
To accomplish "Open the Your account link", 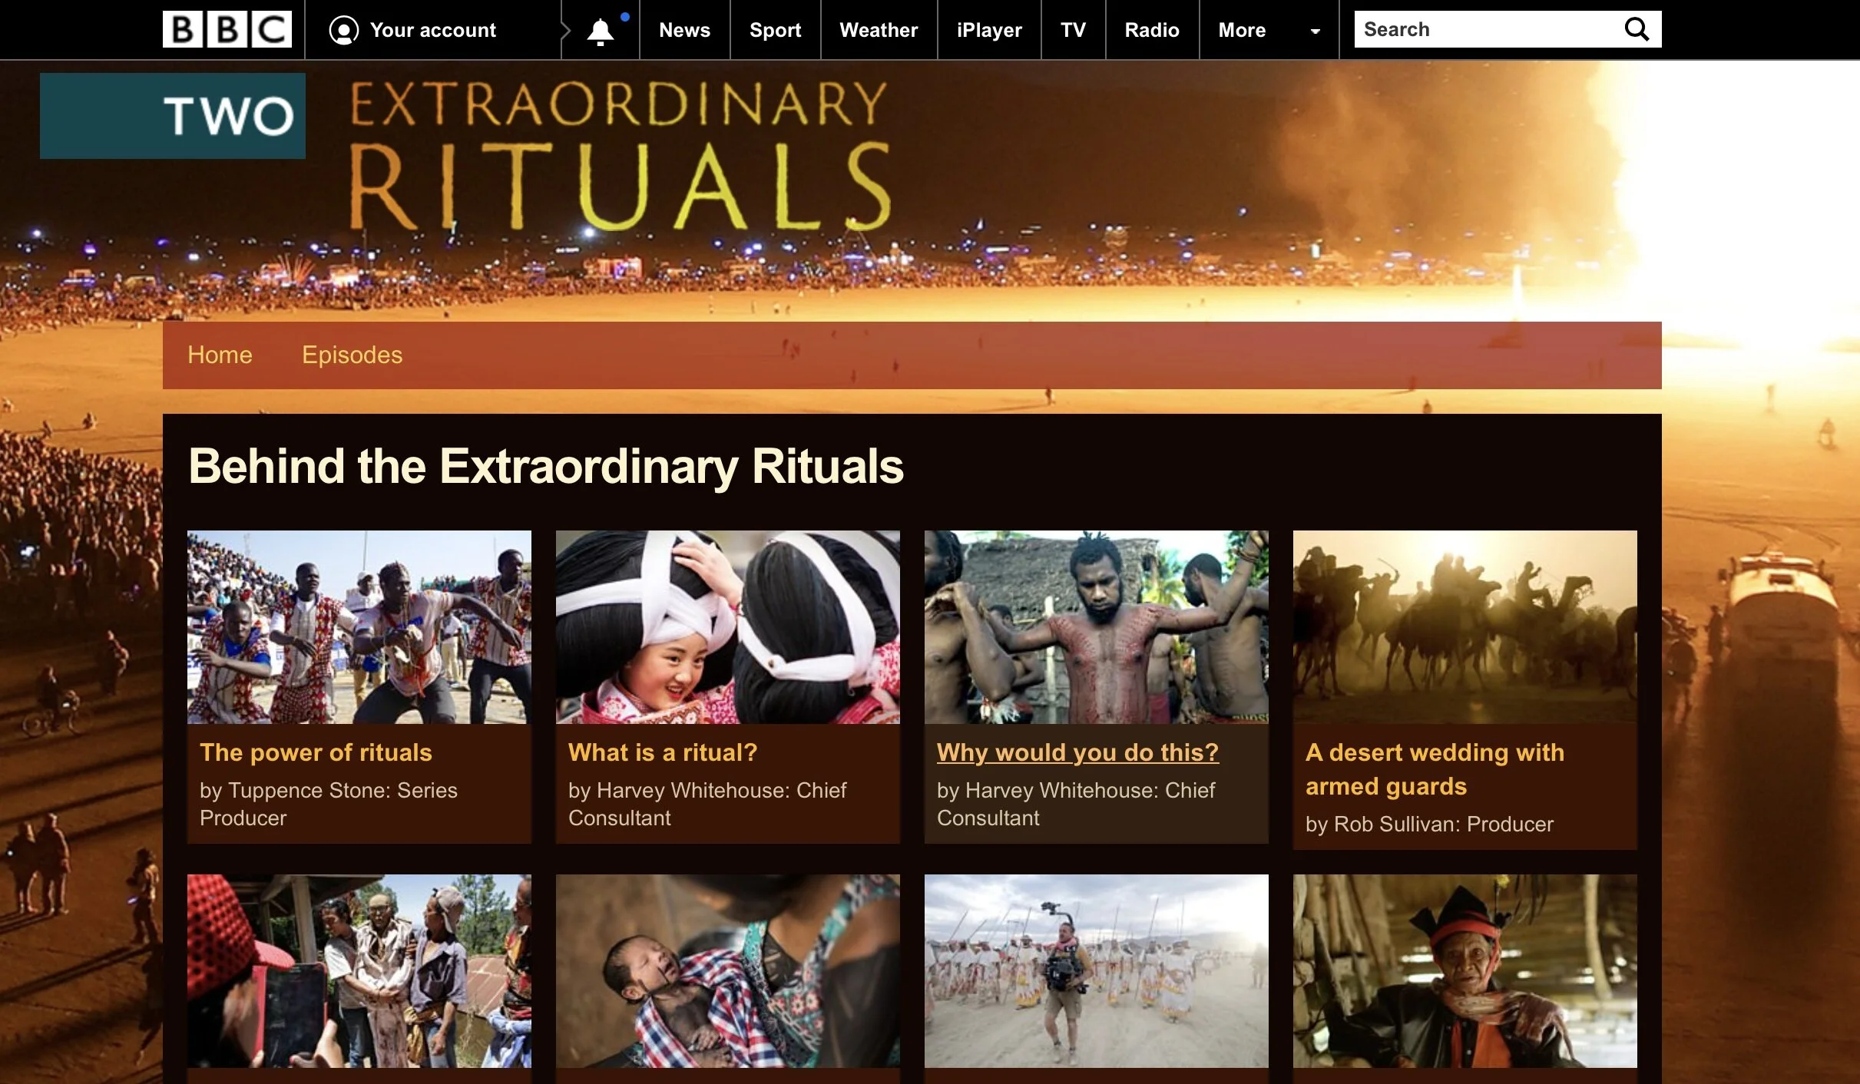I will (x=432, y=30).
